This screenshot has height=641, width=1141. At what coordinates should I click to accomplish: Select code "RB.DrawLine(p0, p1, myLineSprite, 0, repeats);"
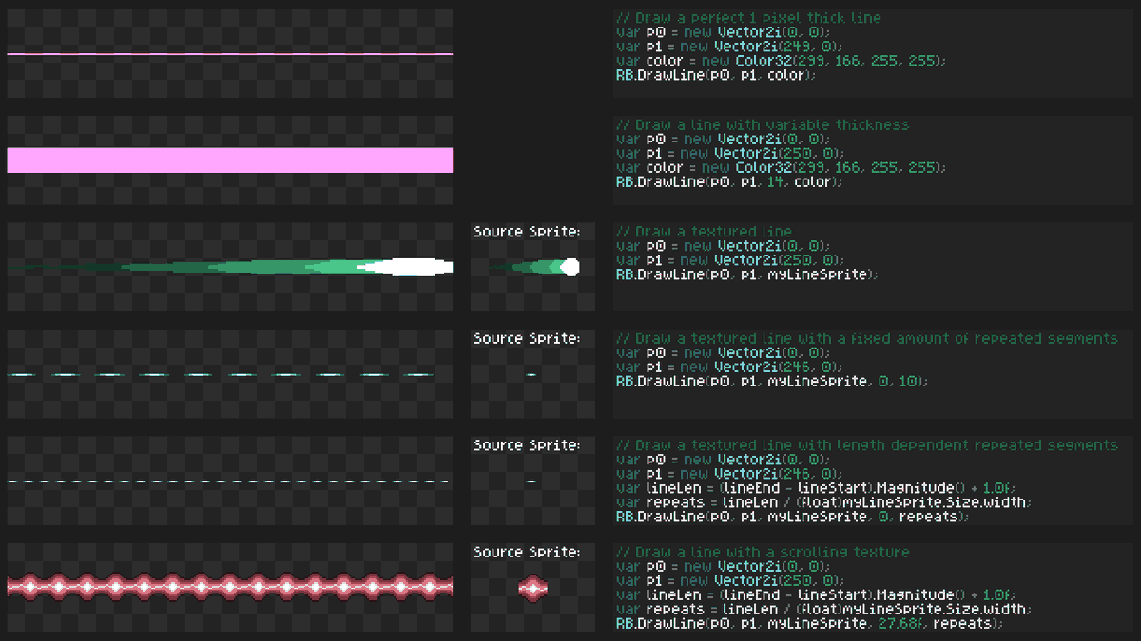tap(792, 517)
